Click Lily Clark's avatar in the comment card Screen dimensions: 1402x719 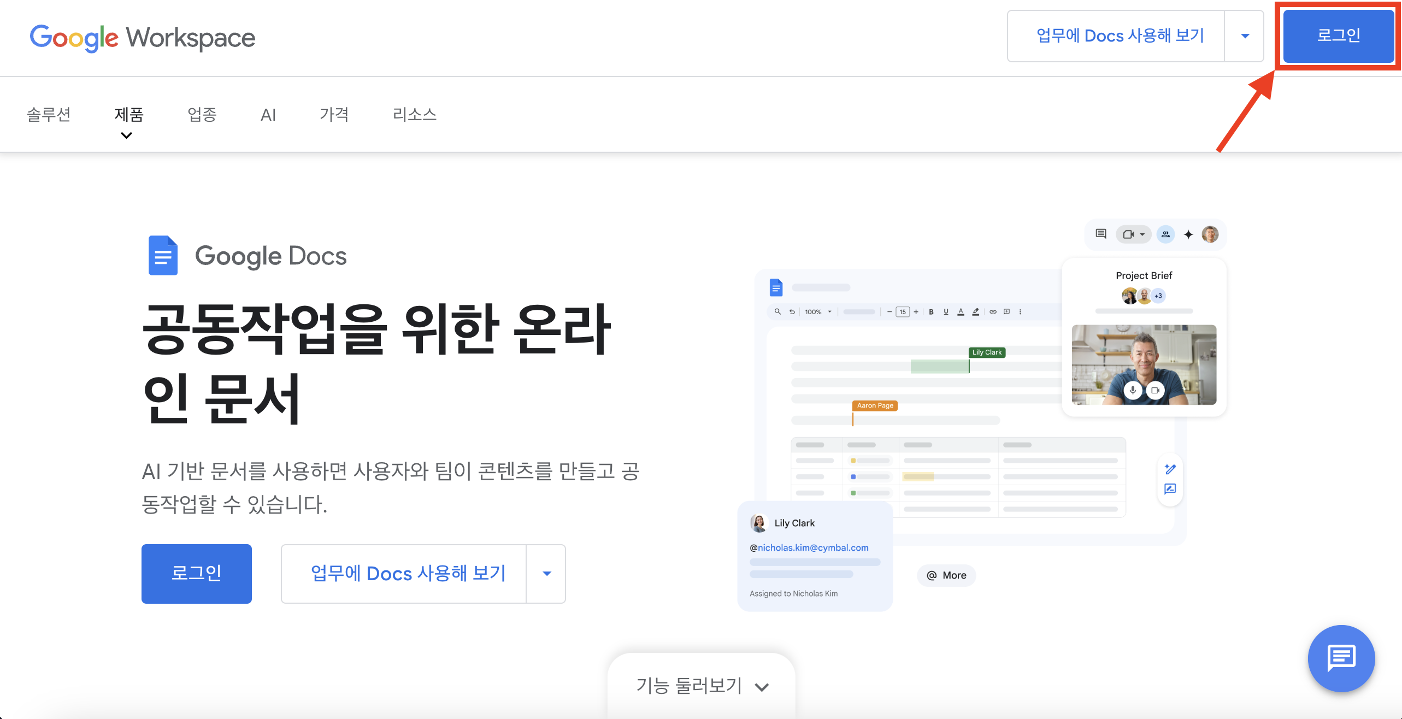758,523
